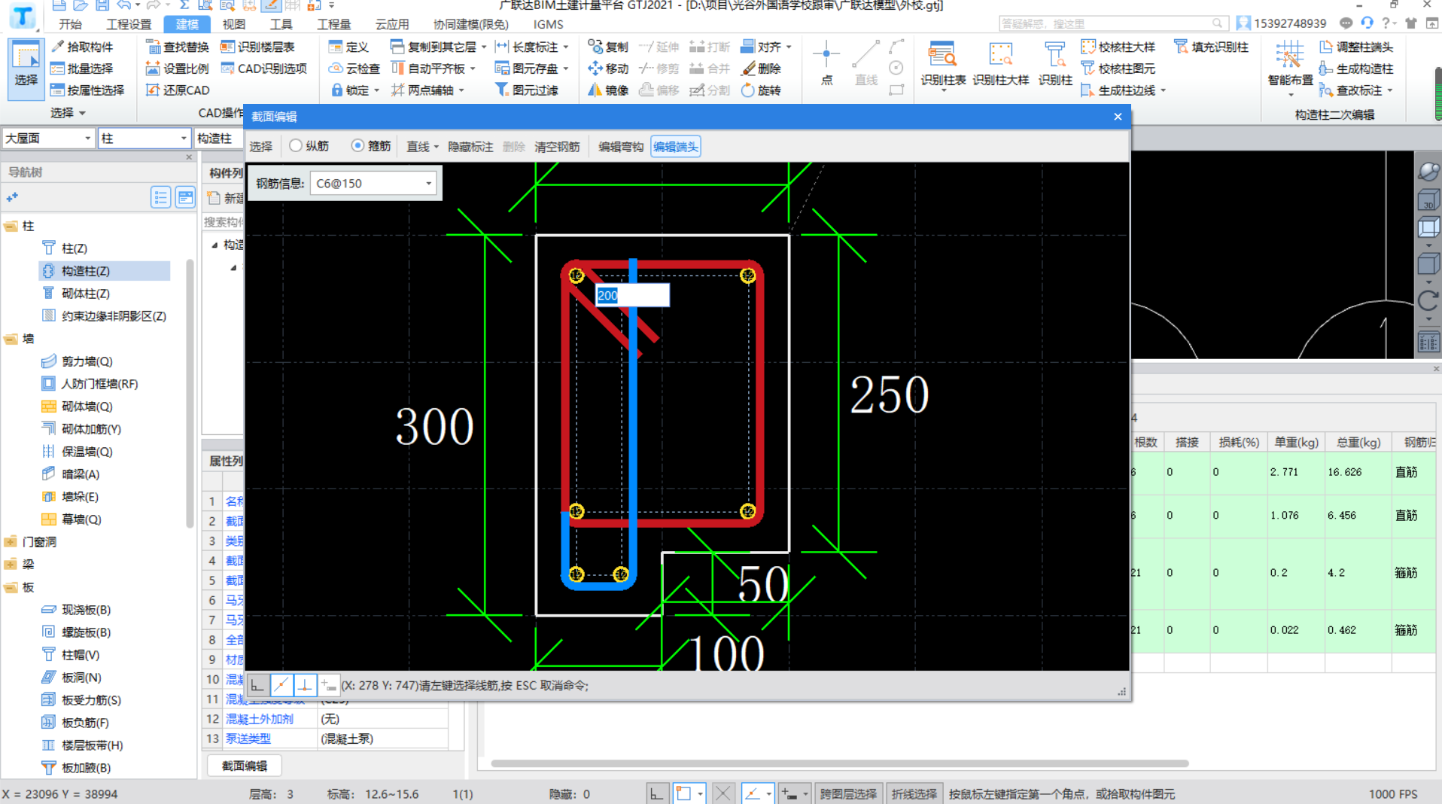Click 生成构造柱 generate structural column
1442x804 pixels.
[x=1356, y=69]
